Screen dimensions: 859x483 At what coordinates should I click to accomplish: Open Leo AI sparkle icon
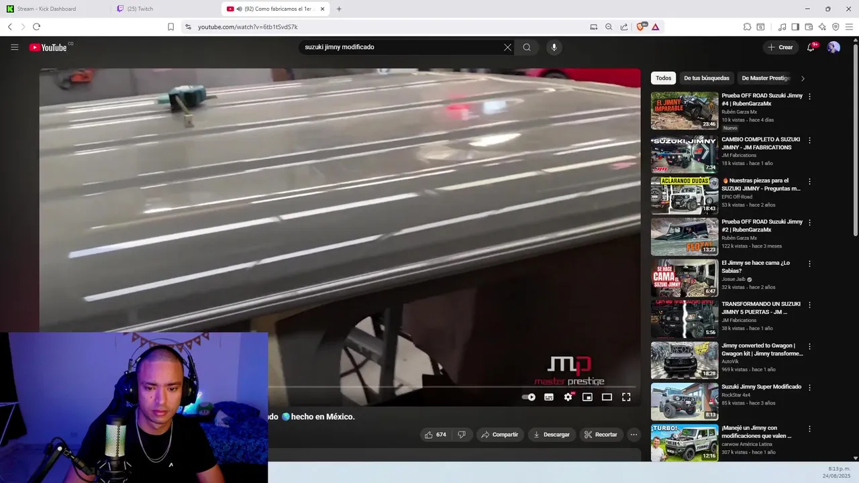tap(822, 27)
